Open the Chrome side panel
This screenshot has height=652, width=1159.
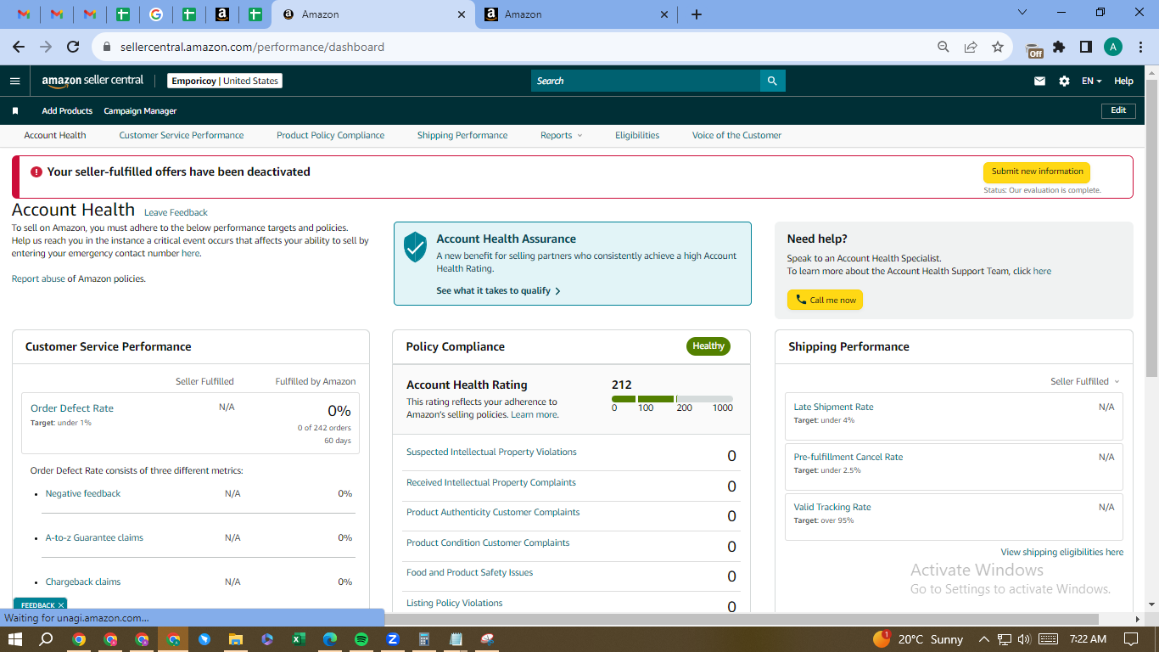tap(1086, 47)
